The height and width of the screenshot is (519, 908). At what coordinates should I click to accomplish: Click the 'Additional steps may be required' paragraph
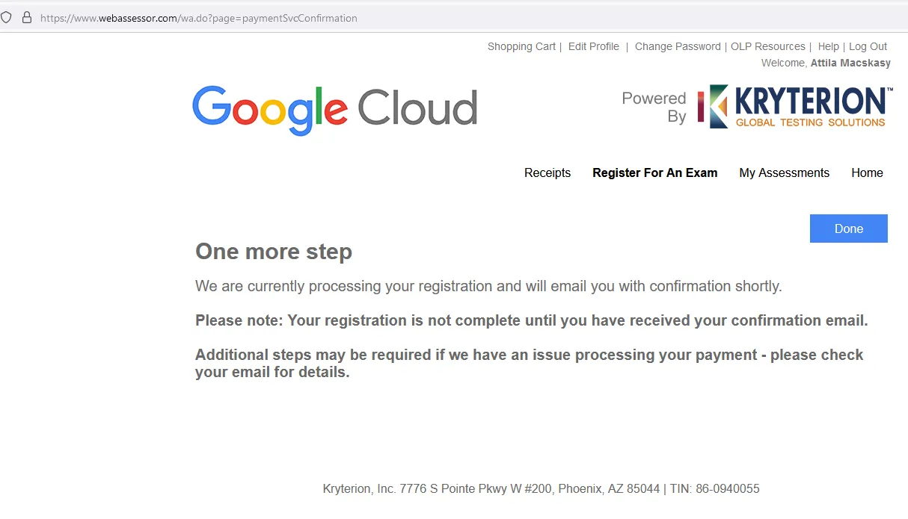(x=530, y=363)
